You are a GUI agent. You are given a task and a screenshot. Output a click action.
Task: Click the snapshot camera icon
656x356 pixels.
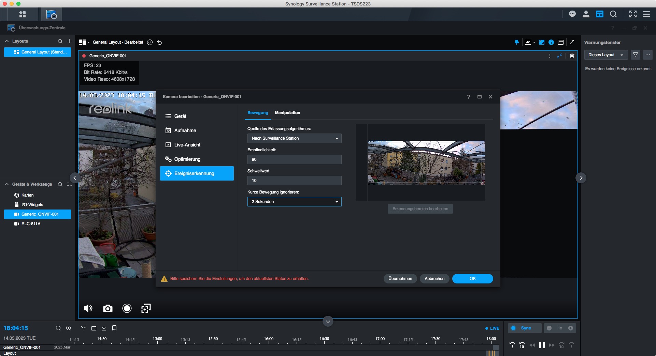click(108, 309)
